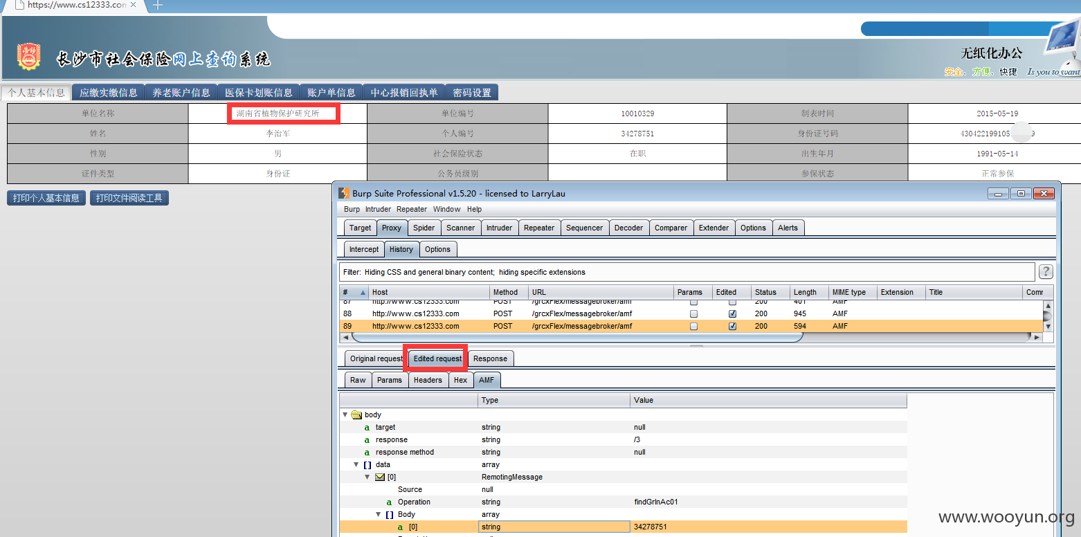Collapse the [0] RemotingMessage node
Viewport: 1081px width, 537px height.
[367, 477]
